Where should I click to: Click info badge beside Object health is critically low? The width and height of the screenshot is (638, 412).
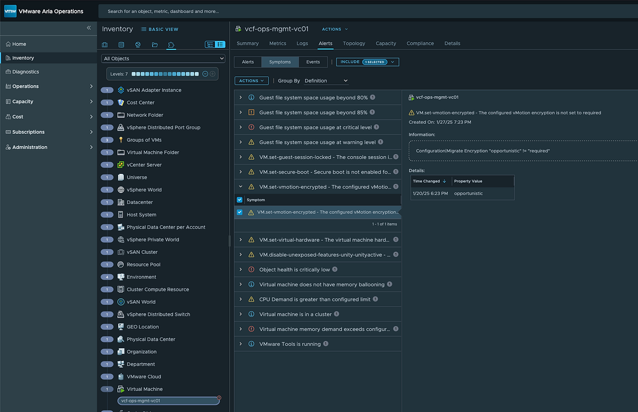(335, 270)
